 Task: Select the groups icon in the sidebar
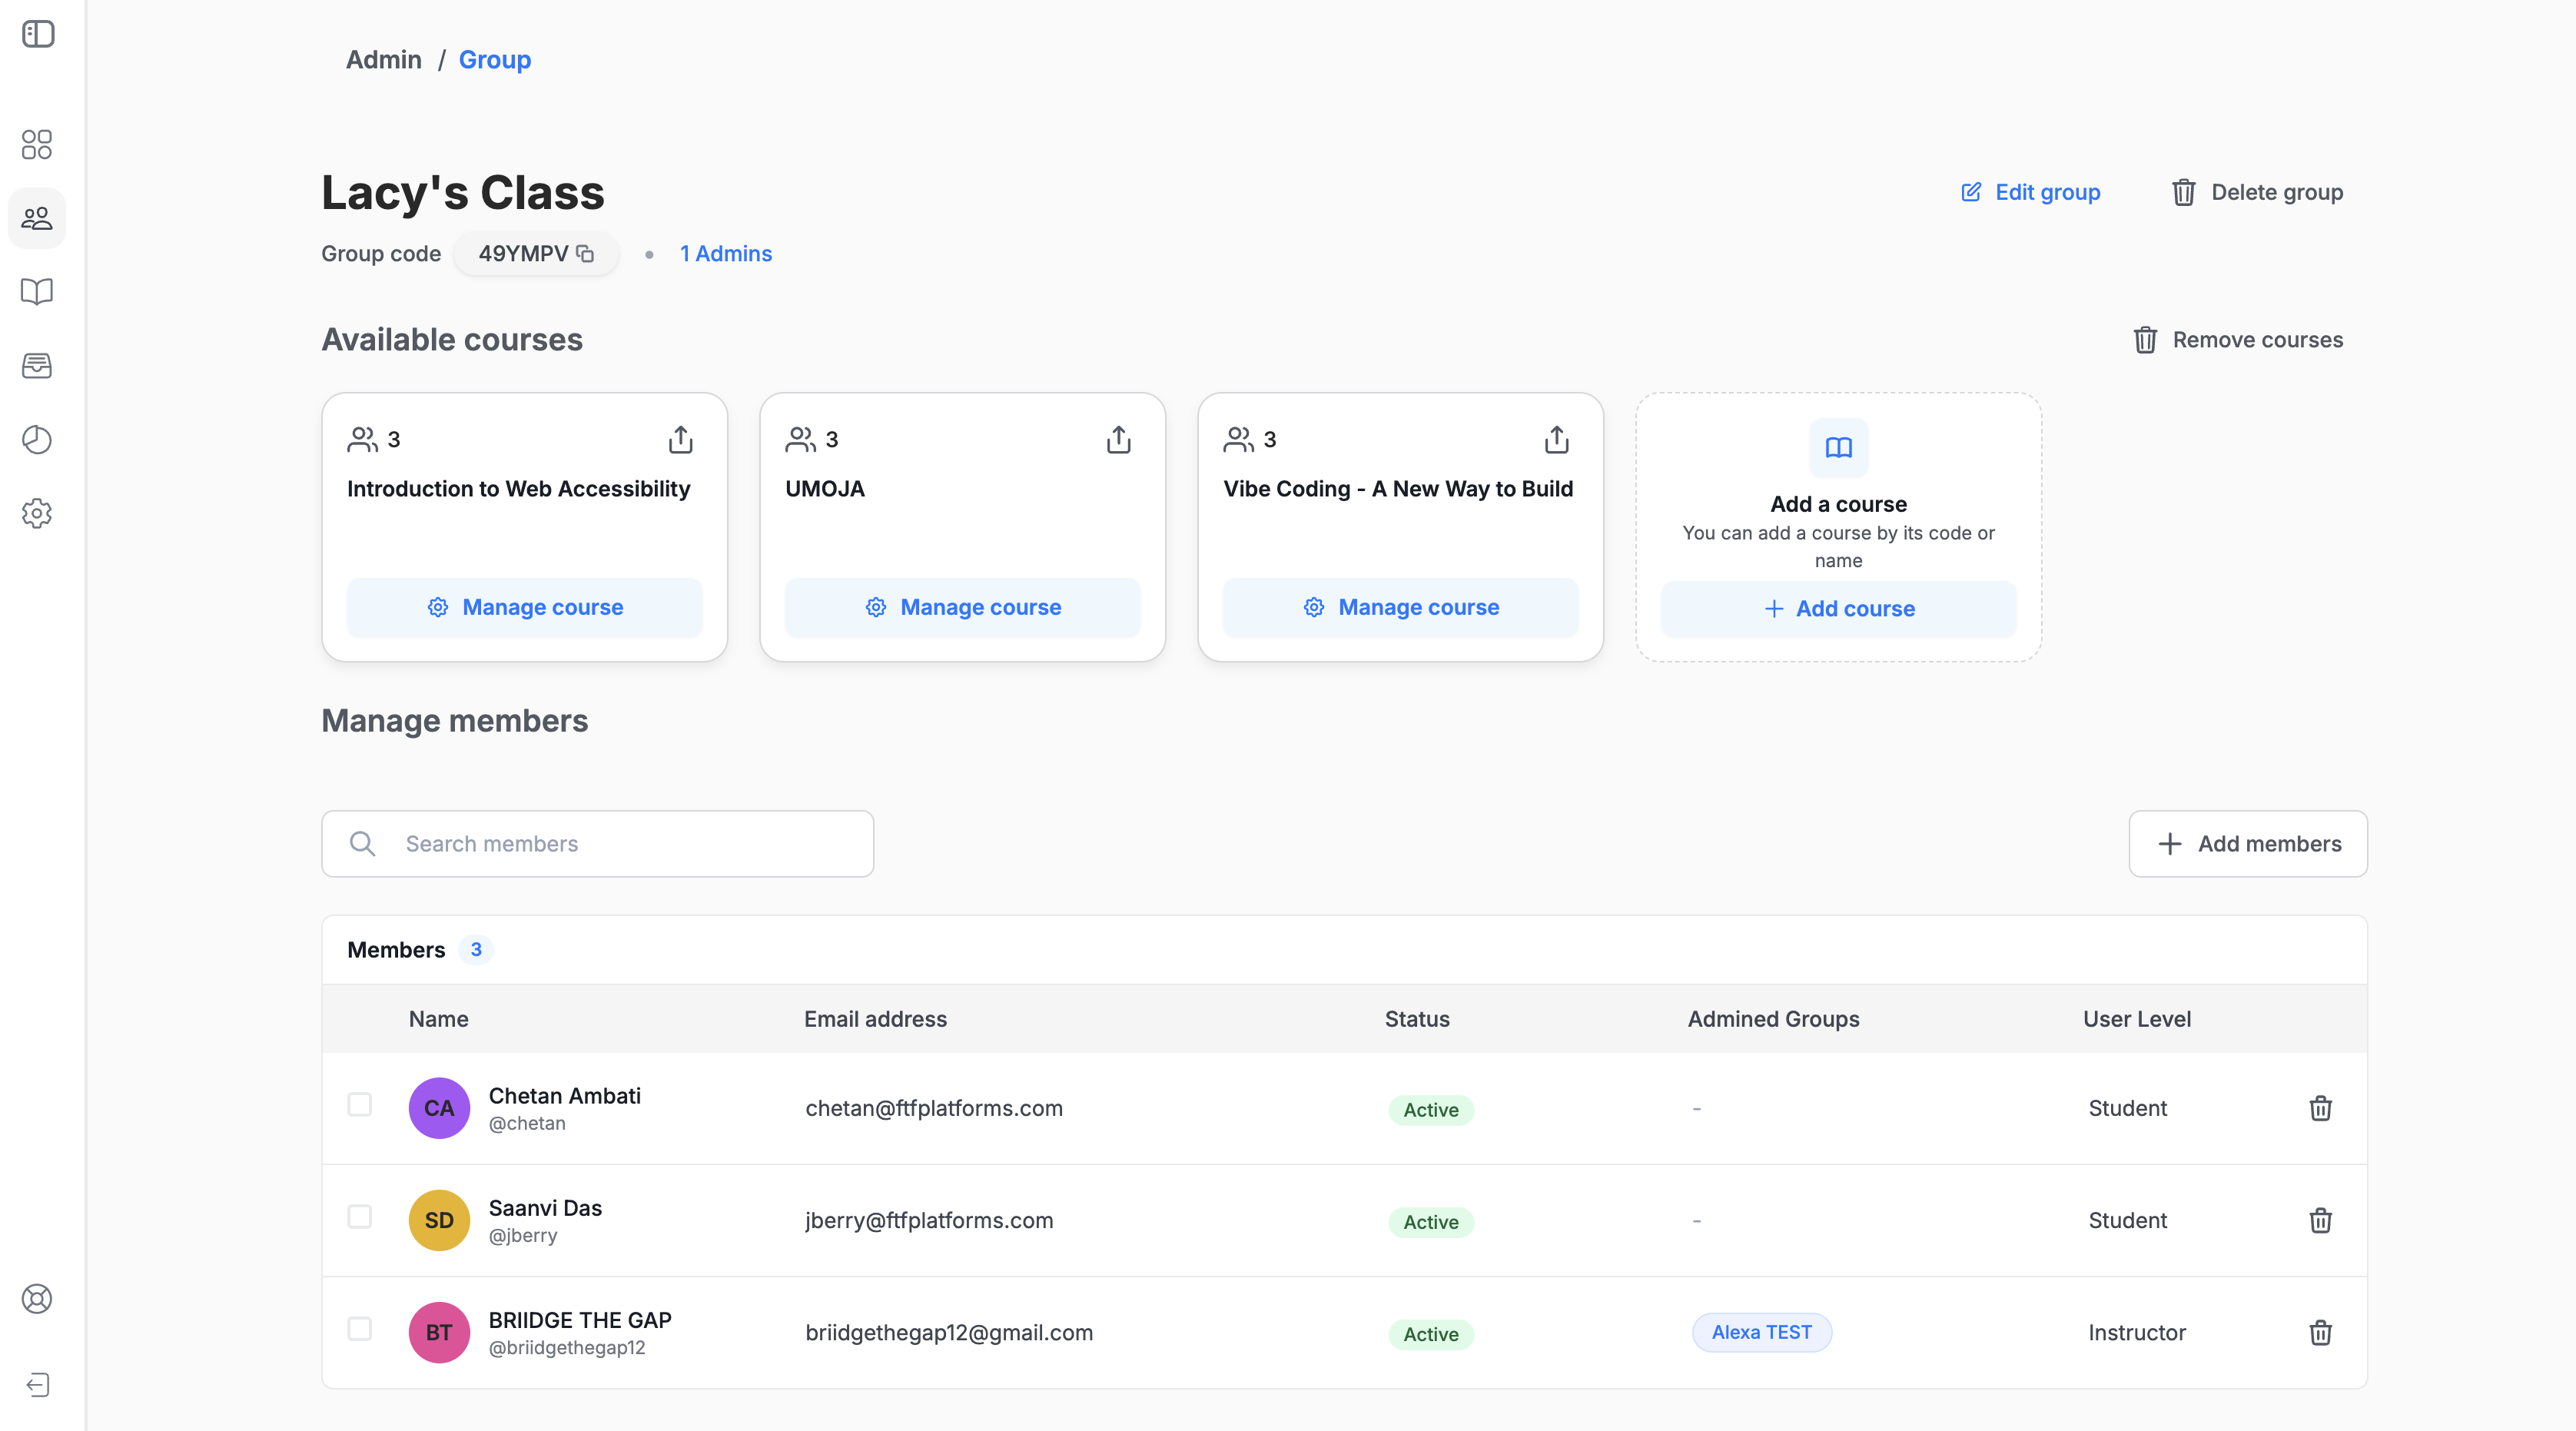tap(37, 218)
